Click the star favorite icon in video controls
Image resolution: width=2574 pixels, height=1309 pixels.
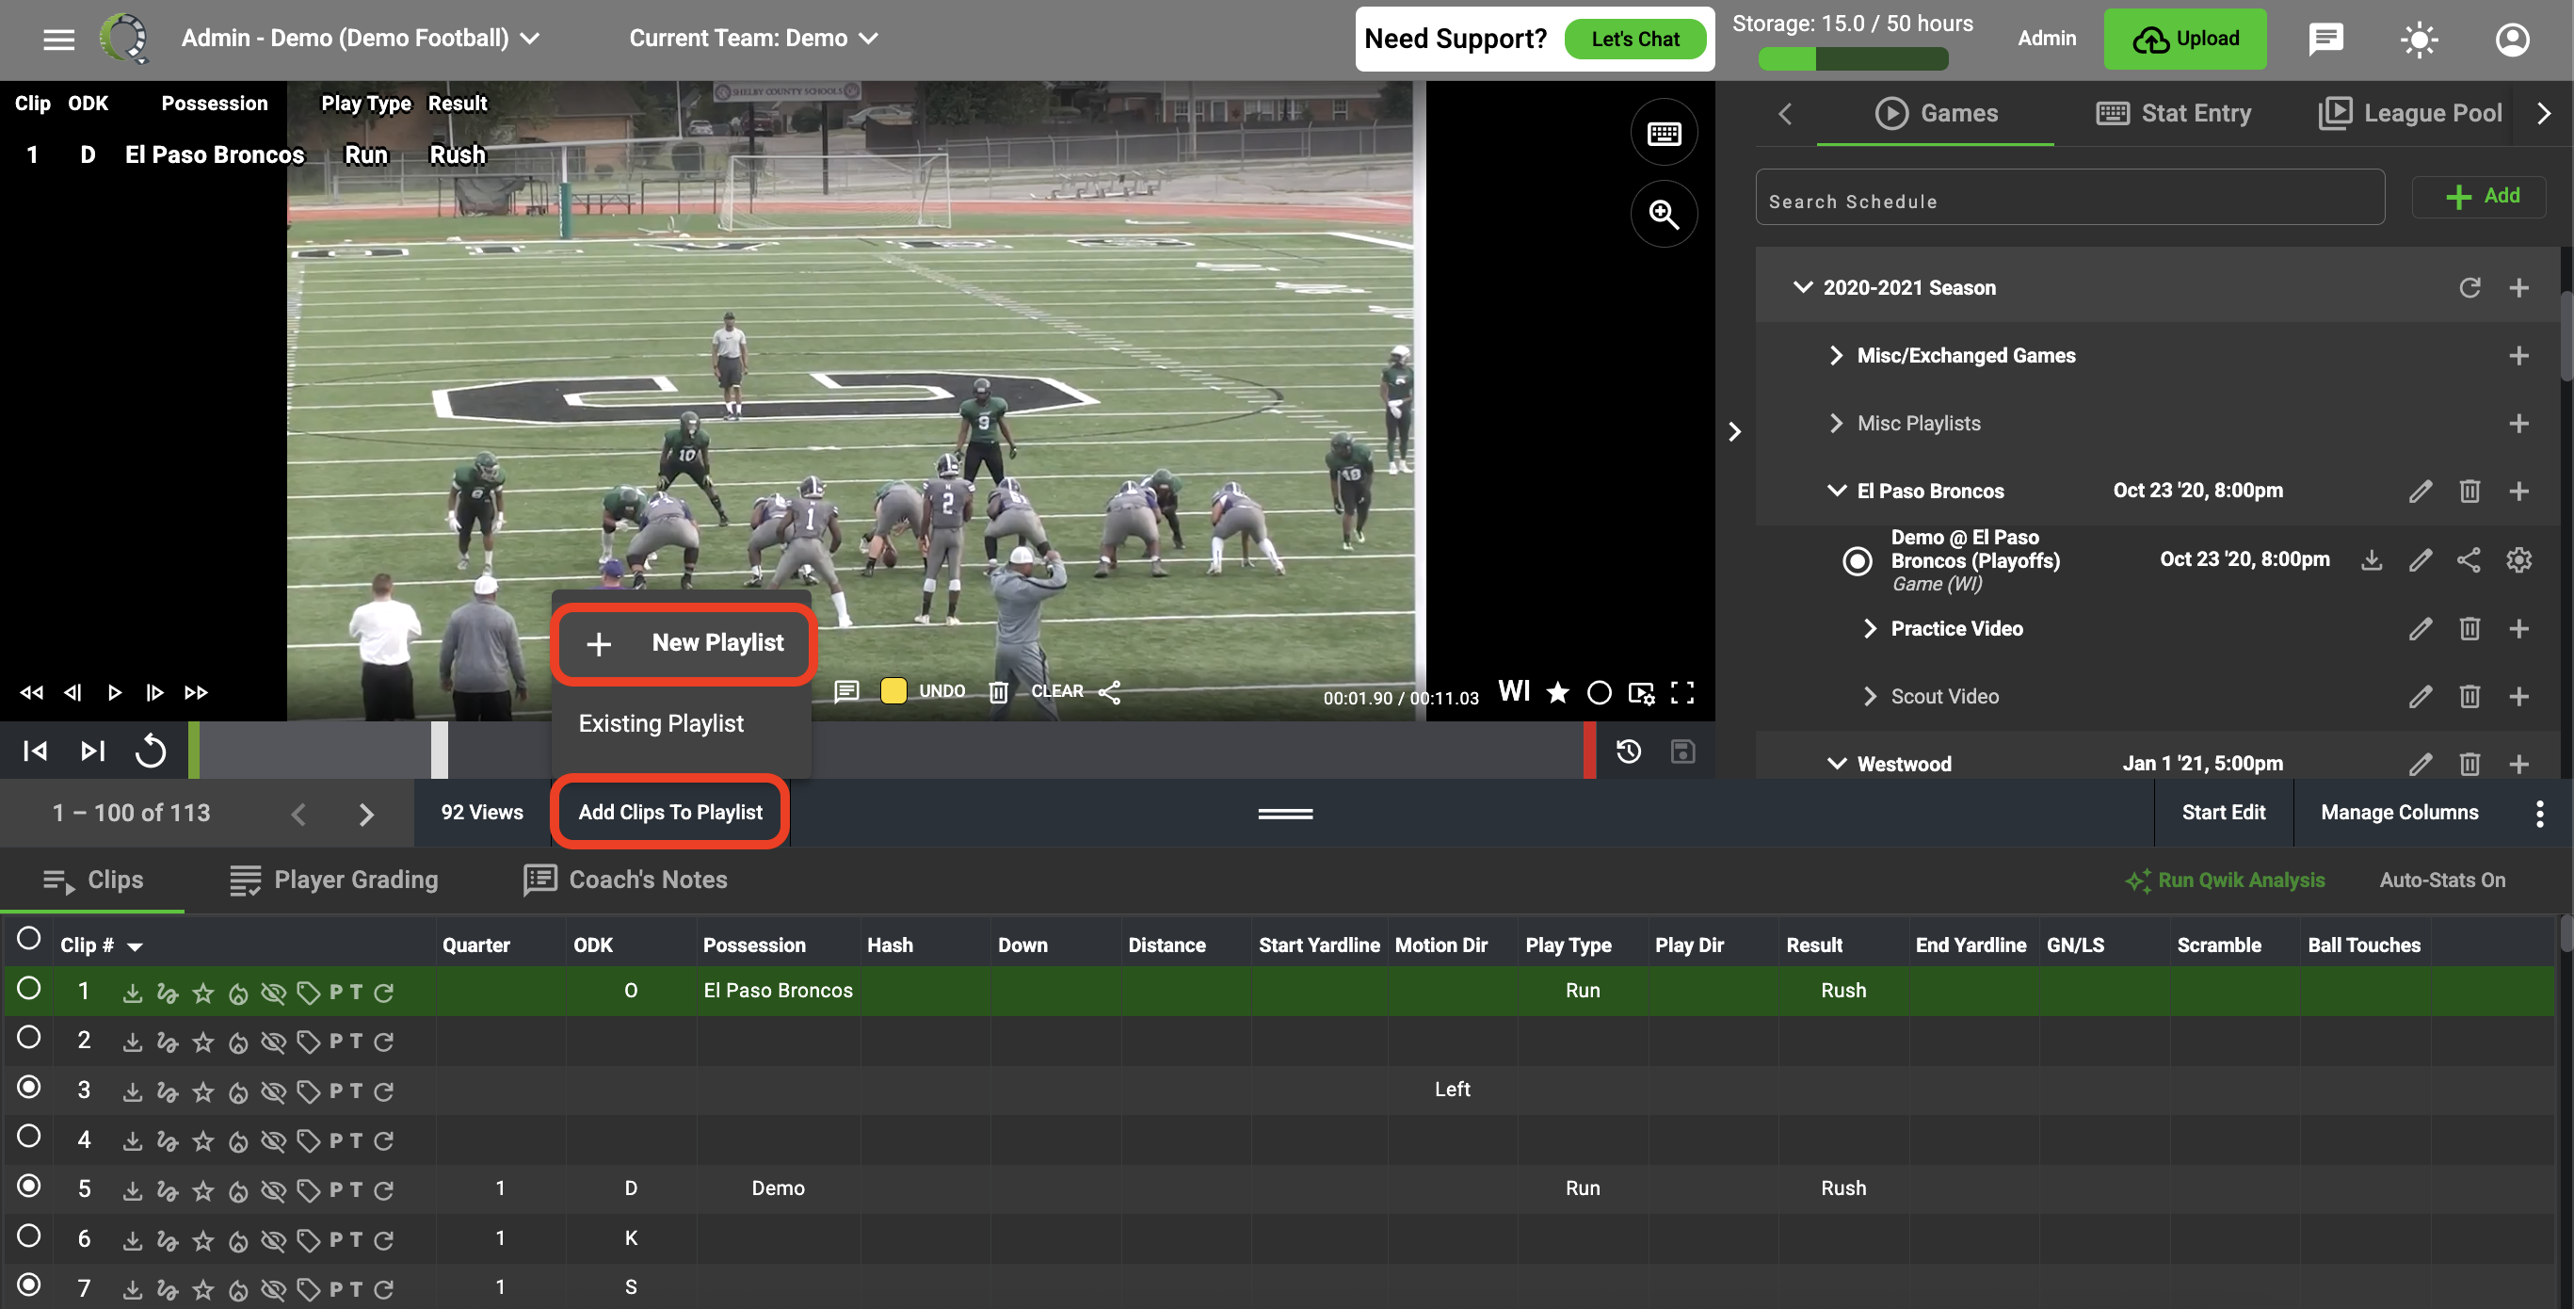[1557, 692]
